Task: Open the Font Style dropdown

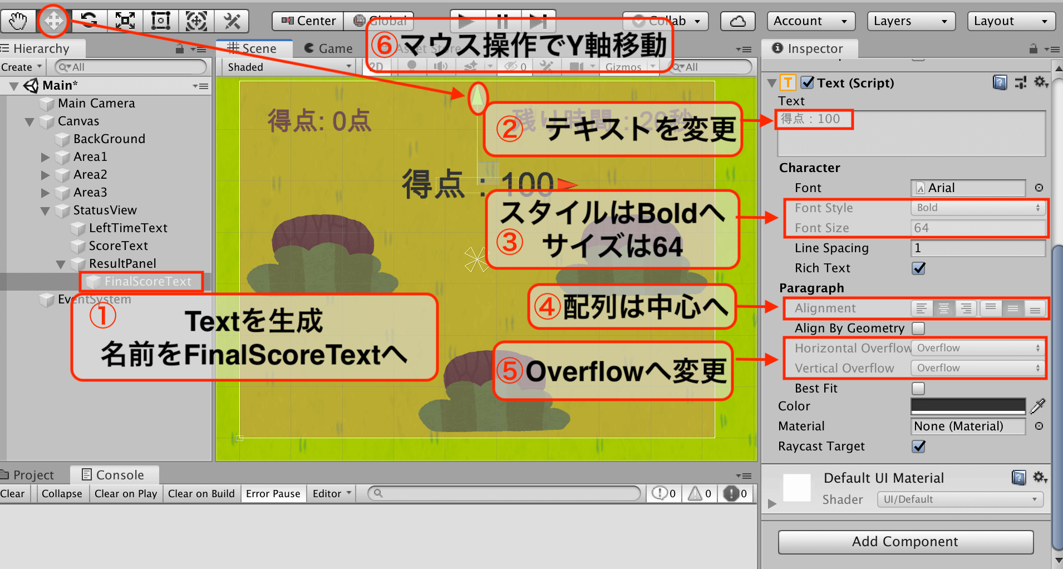Action: point(978,208)
